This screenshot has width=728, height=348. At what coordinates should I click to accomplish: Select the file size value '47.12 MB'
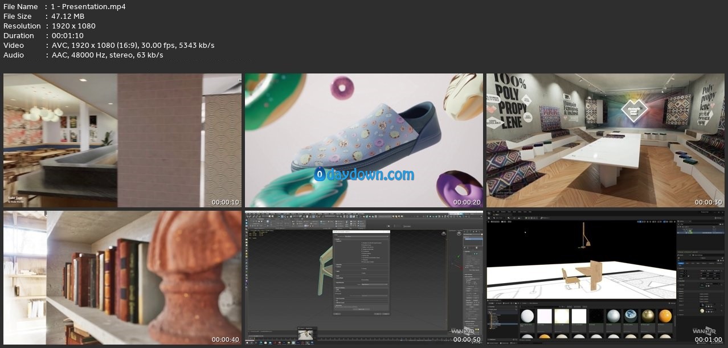(68, 17)
